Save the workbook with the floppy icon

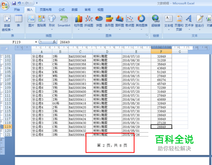click(14, 3)
